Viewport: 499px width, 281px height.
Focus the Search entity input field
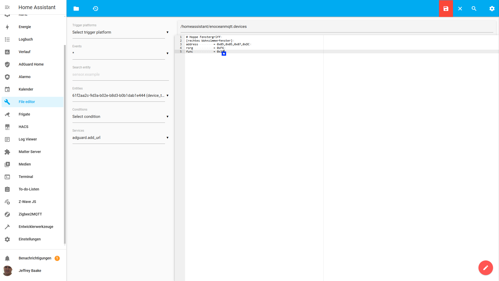point(120,74)
